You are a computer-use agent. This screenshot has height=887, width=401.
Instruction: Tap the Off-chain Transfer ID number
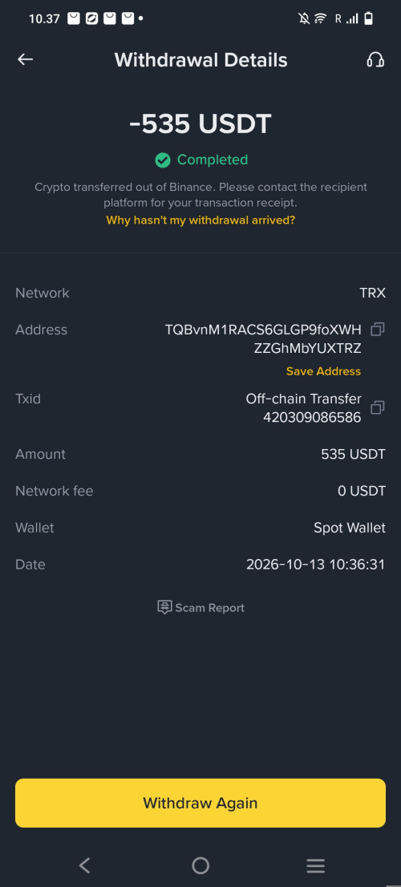[312, 418]
